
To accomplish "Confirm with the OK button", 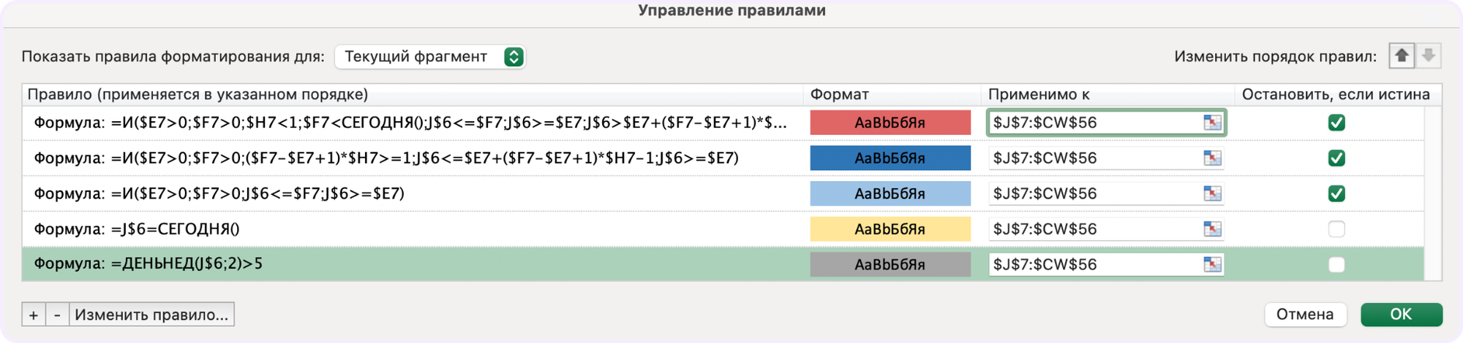I will coord(1402,315).
